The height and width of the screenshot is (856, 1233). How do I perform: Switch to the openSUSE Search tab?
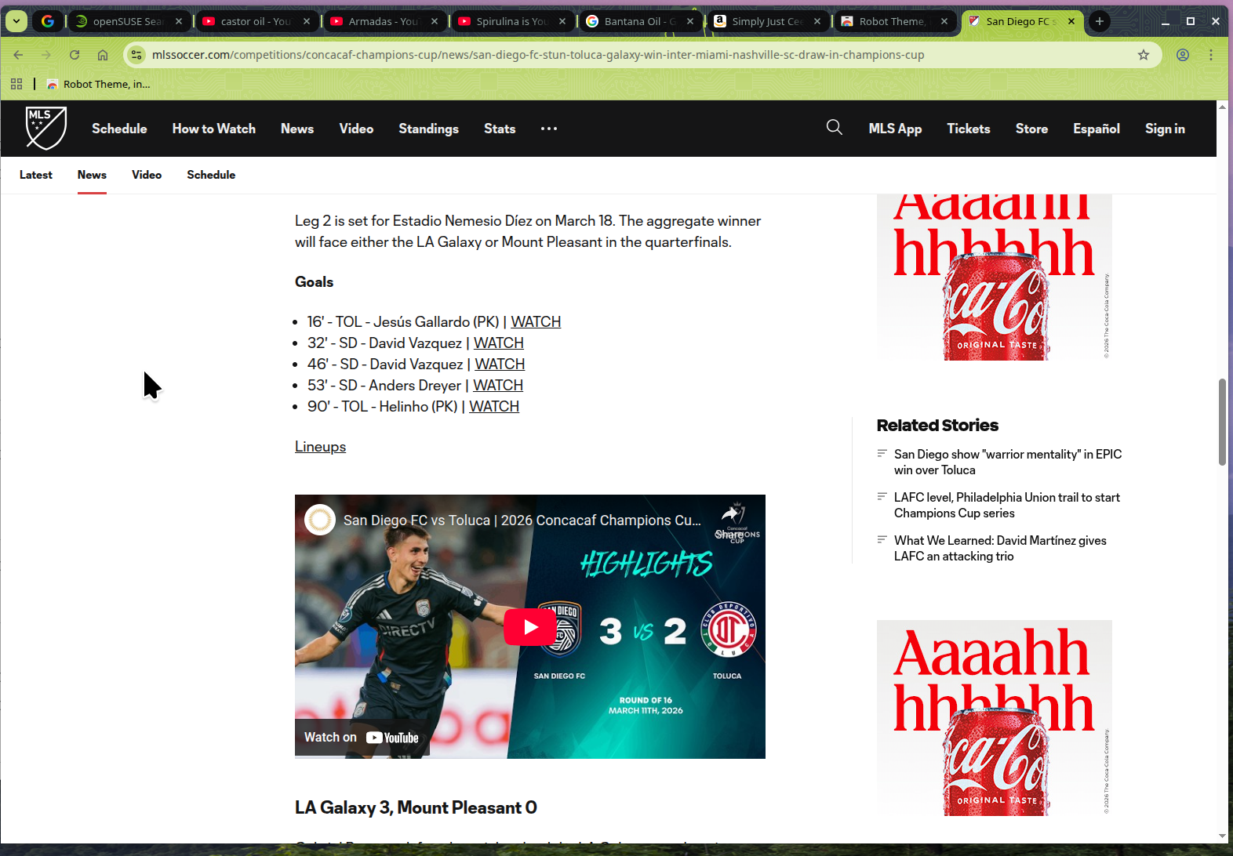[x=129, y=21]
